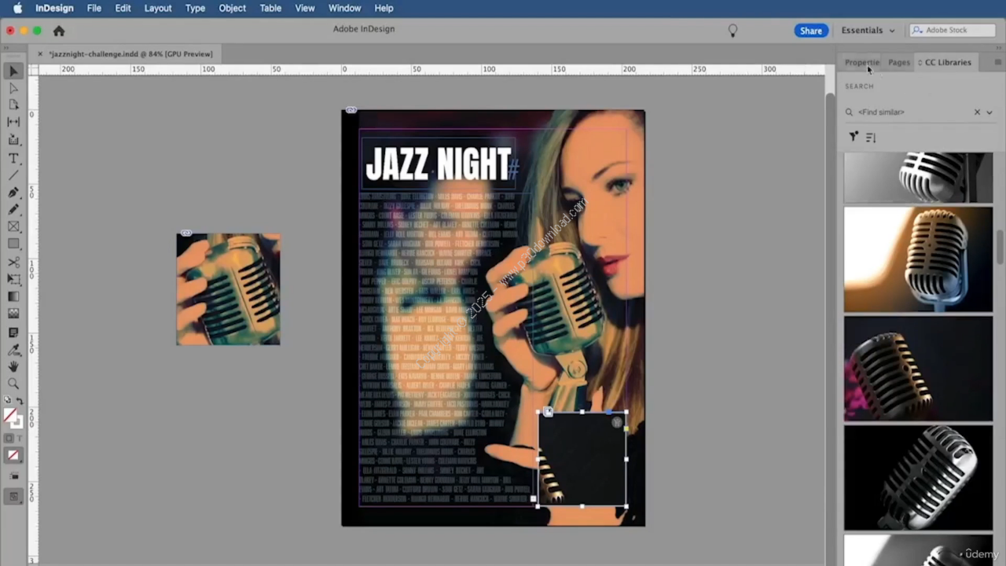This screenshot has height=566, width=1006.
Task: Select the gold microphone stock thumbnail
Action: click(918, 259)
